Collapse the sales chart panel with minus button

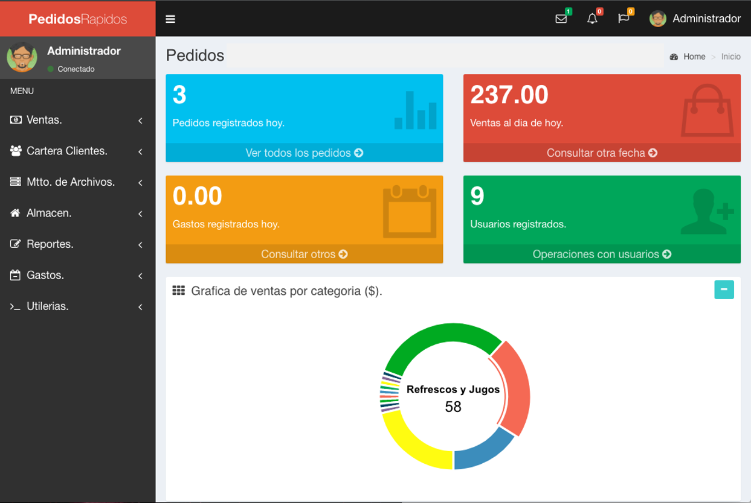pos(724,289)
